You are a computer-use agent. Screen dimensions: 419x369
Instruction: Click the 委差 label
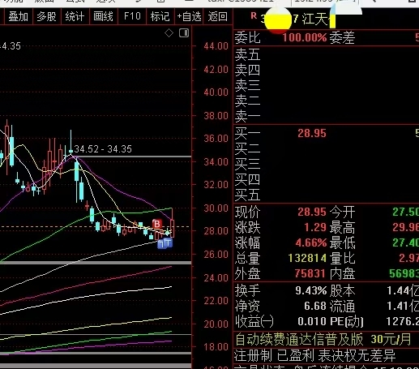(x=342, y=37)
